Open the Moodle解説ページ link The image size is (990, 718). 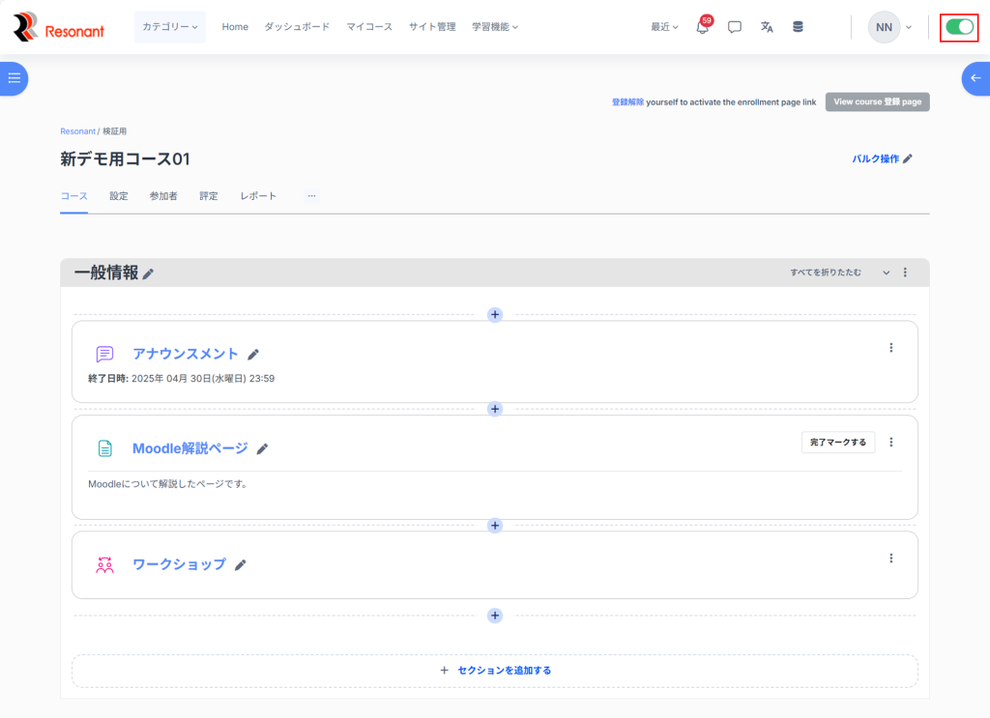tap(189, 448)
